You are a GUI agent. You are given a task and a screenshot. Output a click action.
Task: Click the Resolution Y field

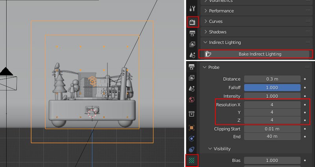pos(272,112)
